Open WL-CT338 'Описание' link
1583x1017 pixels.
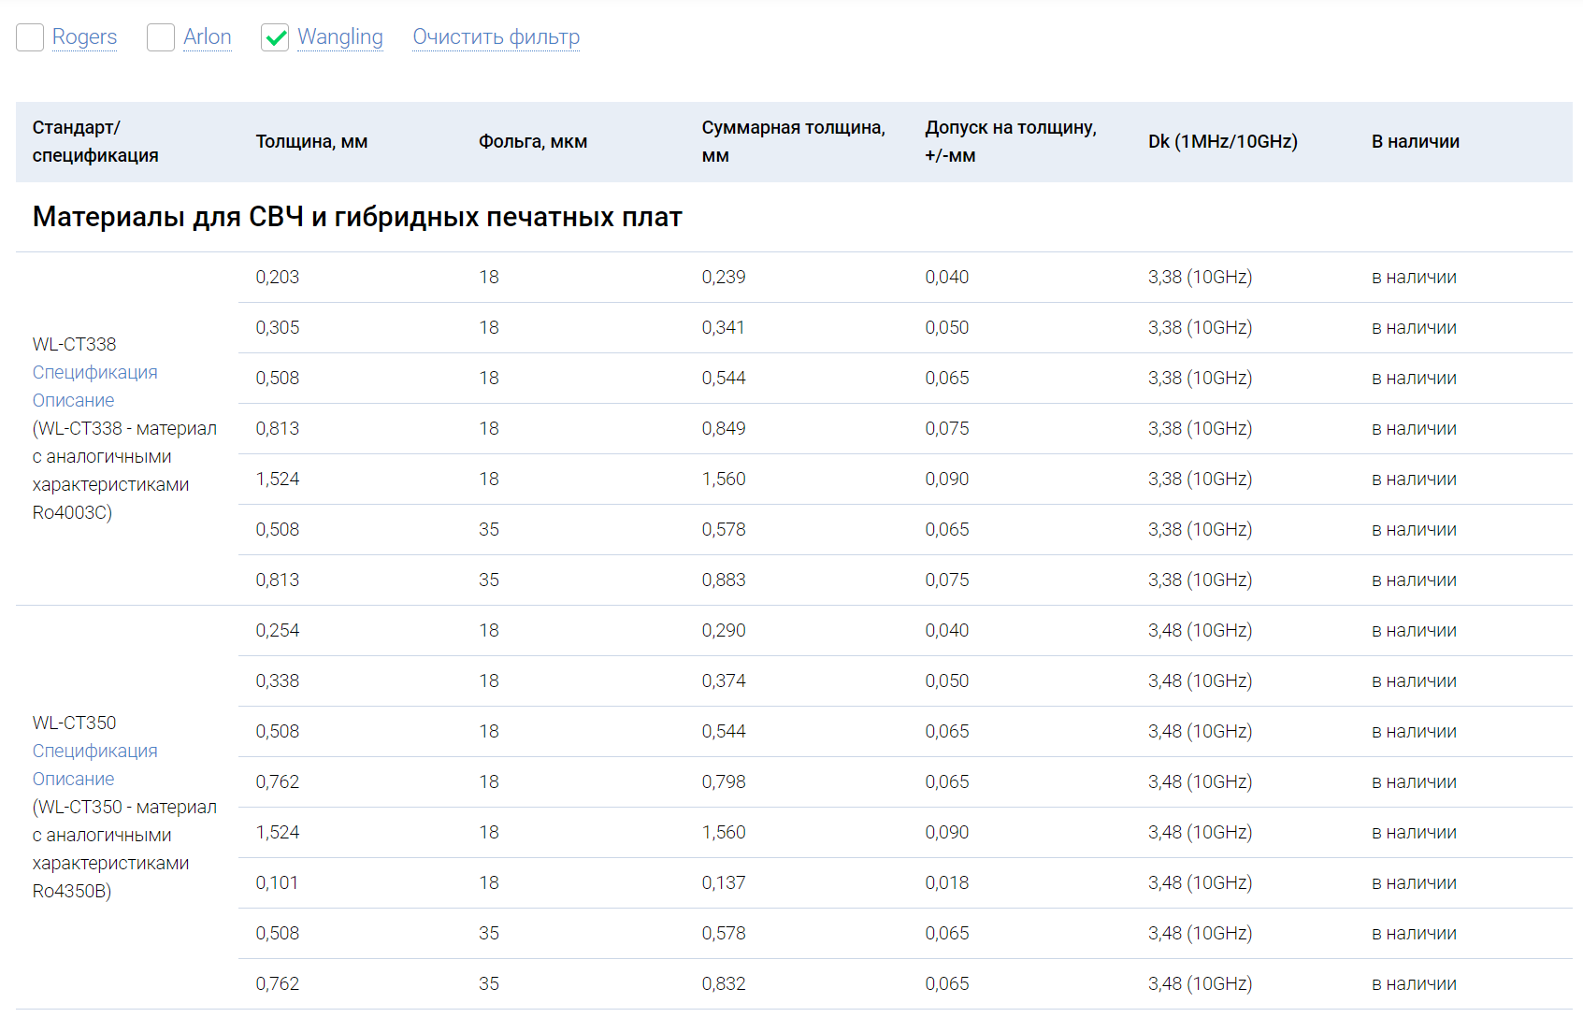click(74, 400)
